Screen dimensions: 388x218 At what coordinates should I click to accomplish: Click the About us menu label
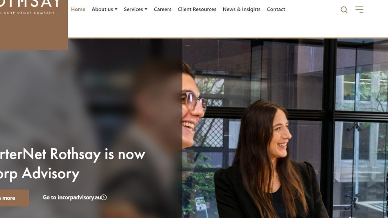[x=102, y=9]
